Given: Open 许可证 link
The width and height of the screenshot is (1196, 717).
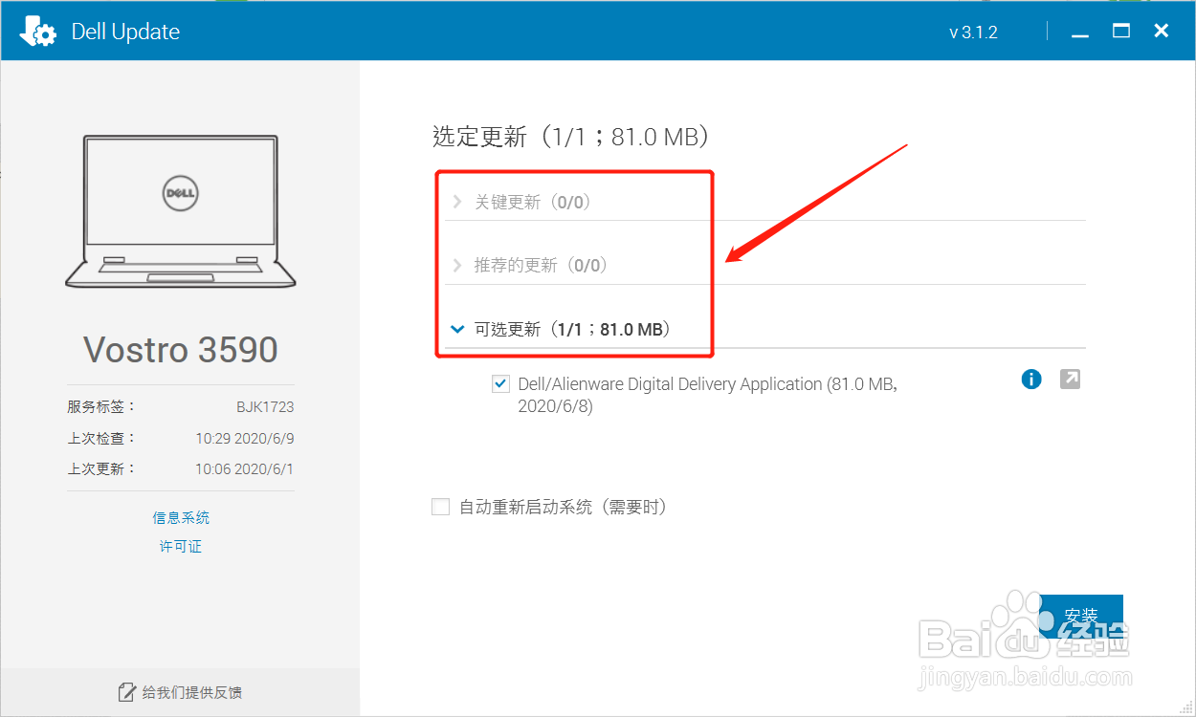Looking at the screenshot, I should [x=181, y=547].
